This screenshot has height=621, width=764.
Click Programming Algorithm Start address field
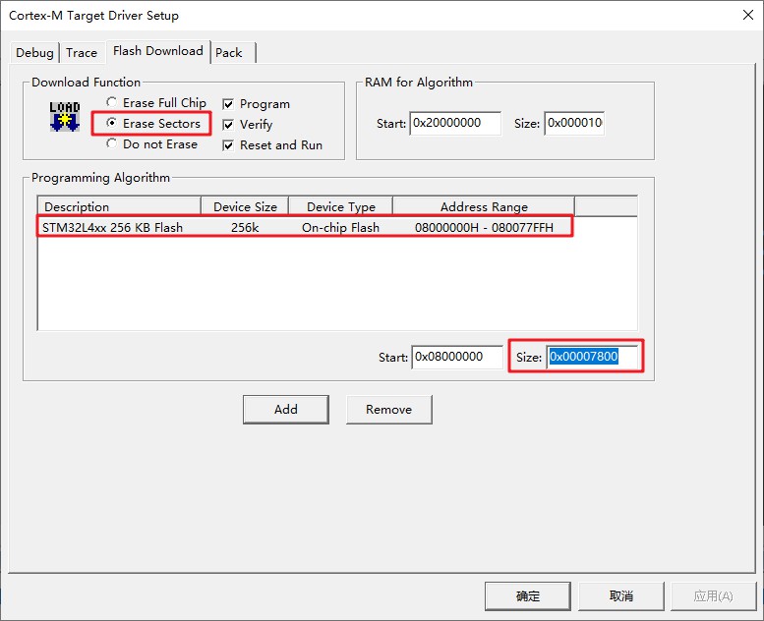457,357
